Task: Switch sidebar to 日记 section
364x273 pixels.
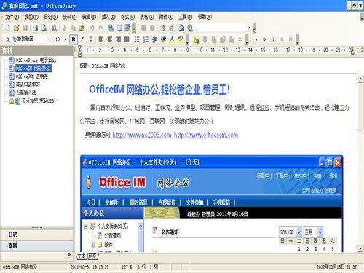Action: (x=36, y=234)
